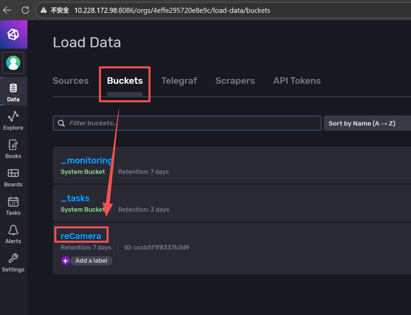Screen dimensions: 411x315
Task: Click the purple plus label icon
Action: click(x=65, y=261)
